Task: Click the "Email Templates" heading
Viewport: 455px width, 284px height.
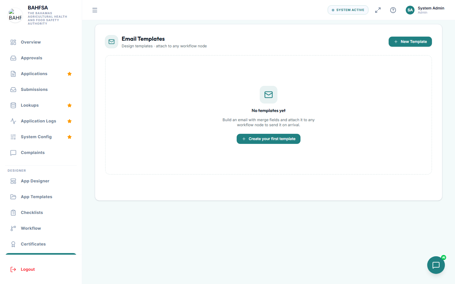Action: (x=143, y=39)
